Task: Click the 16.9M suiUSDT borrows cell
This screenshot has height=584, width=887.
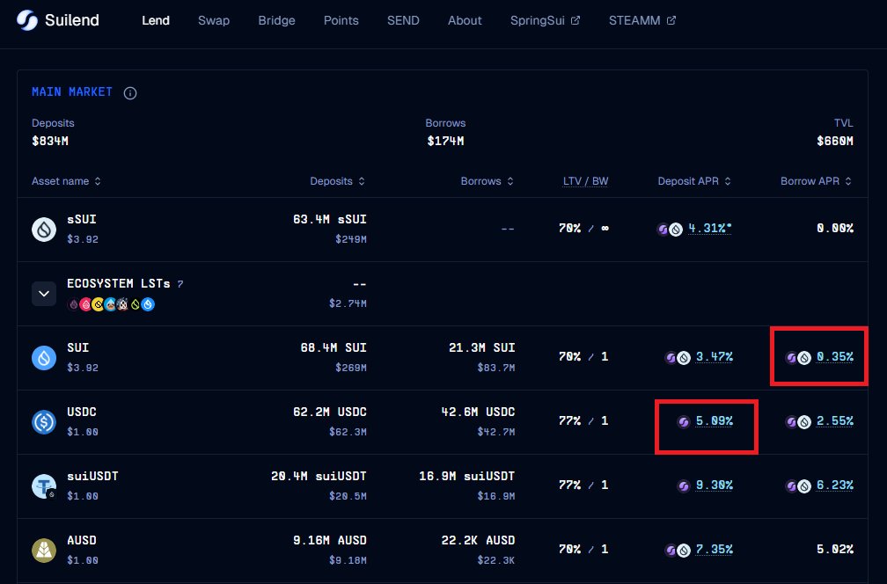Action: point(467,476)
